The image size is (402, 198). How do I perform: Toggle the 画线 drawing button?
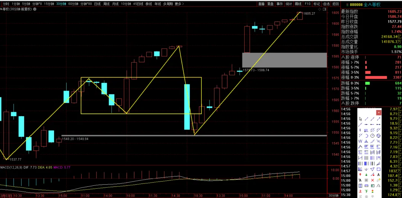point(298,4)
